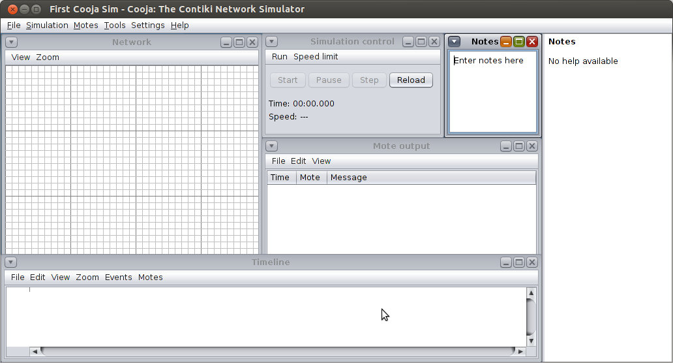Sort Mote output by Mote column
The image size is (673, 363).
coord(312,178)
